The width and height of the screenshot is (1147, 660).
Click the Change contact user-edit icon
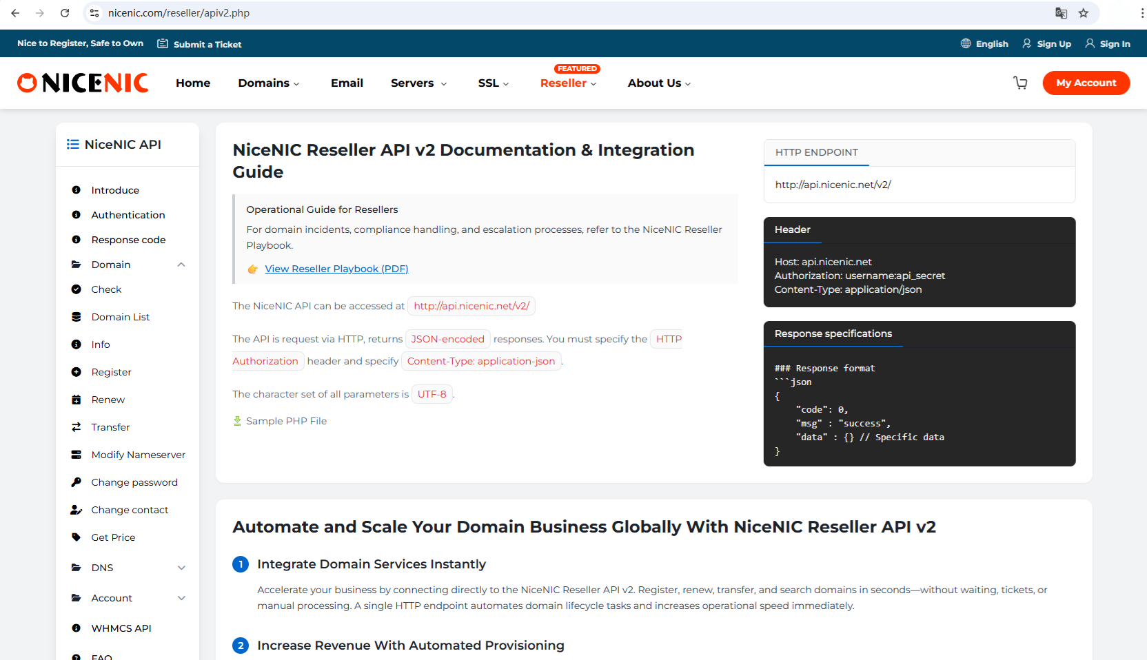click(x=76, y=510)
